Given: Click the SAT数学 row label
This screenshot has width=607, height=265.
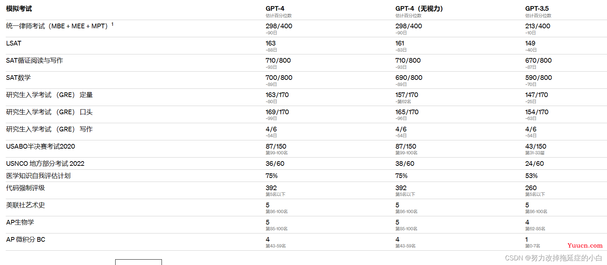Looking at the screenshot, I should pos(18,78).
